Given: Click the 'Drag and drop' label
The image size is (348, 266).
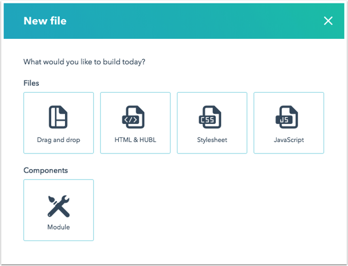Looking at the screenshot, I should pos(59,140).
